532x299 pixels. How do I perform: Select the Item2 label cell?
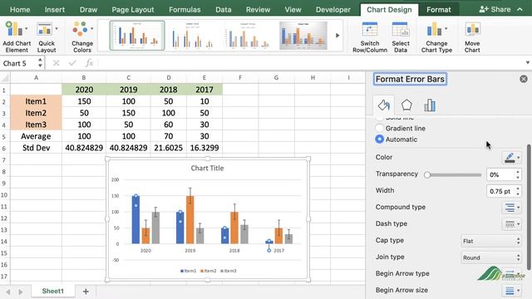tap(36, 113)
